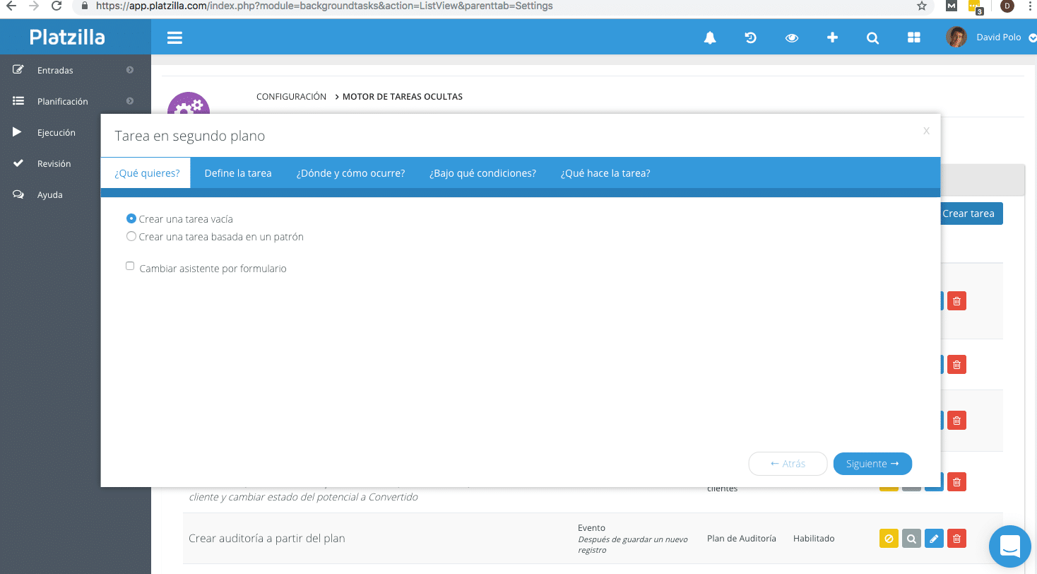Toggle the hamburger sidebar menu
This screenshot has width=1037, height=574.
click(x=174, y=38)
